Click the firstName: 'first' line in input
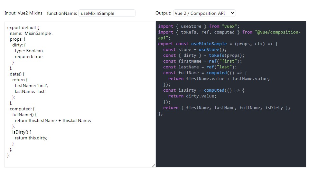Viewport: 309px width, 172px height. pyautogui.click(x=31, y=86)
